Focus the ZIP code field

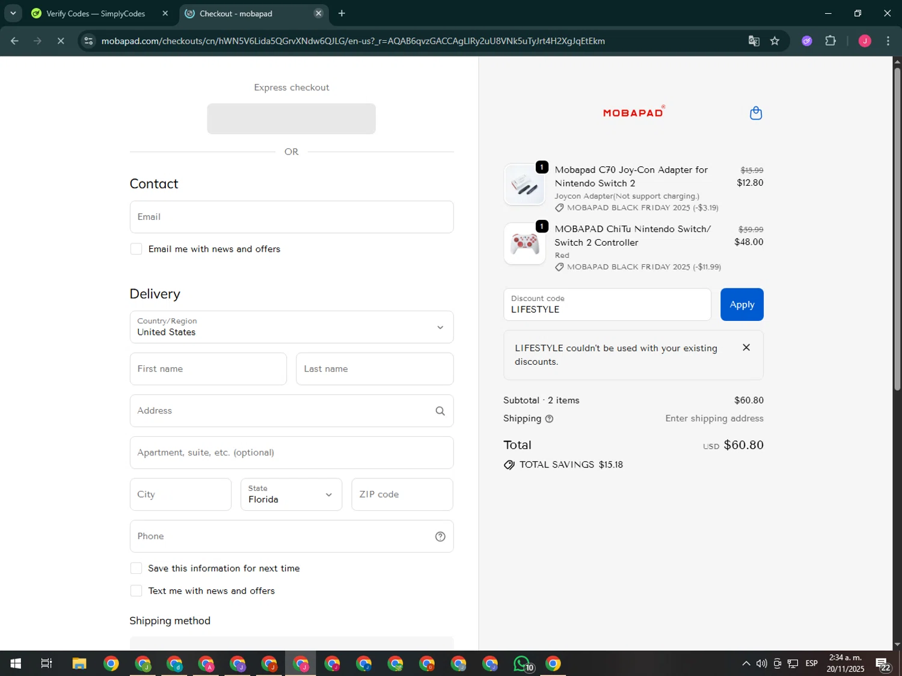(402, 495)
